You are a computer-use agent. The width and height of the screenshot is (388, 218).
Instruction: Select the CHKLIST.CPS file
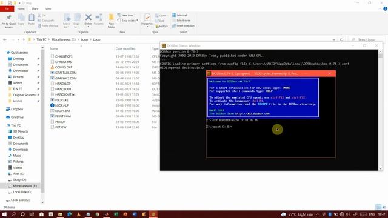click(x=64, y=56)
